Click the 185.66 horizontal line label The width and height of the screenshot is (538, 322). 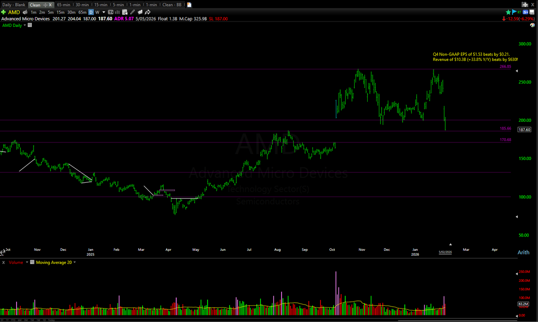pyautogui.click(x=505, y=129)
